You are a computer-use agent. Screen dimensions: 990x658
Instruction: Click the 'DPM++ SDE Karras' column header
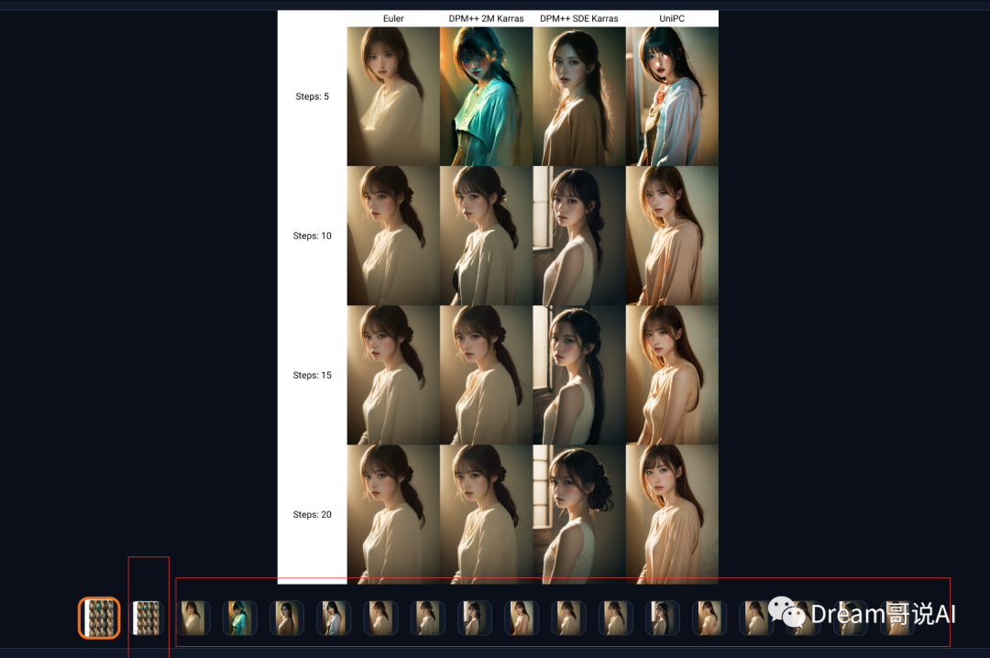(x=579, y=18)
